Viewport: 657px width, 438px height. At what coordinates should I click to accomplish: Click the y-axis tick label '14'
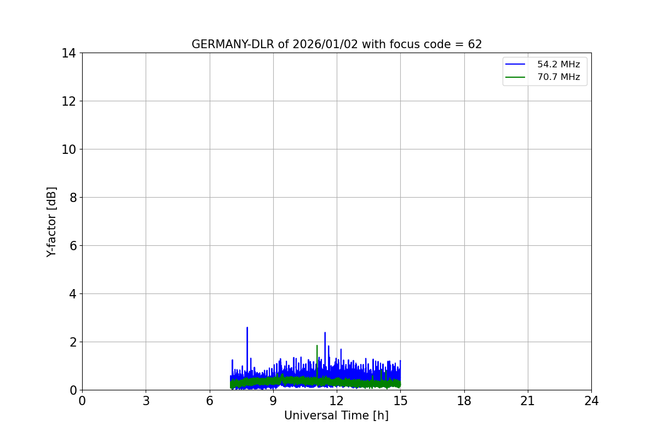point(70,53)
